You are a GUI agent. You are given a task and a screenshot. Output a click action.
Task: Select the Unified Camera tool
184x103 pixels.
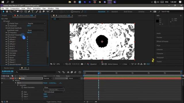(18, 11)
